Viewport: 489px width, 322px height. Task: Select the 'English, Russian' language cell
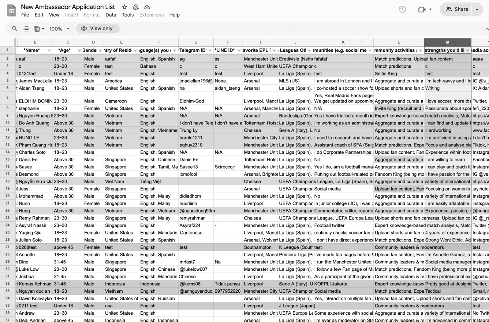(x=158, y=299)
